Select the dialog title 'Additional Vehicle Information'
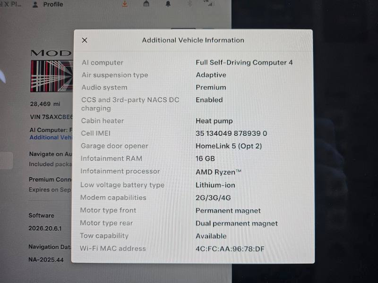This screenshot has width=378, height=283. [x=193, y=40]
